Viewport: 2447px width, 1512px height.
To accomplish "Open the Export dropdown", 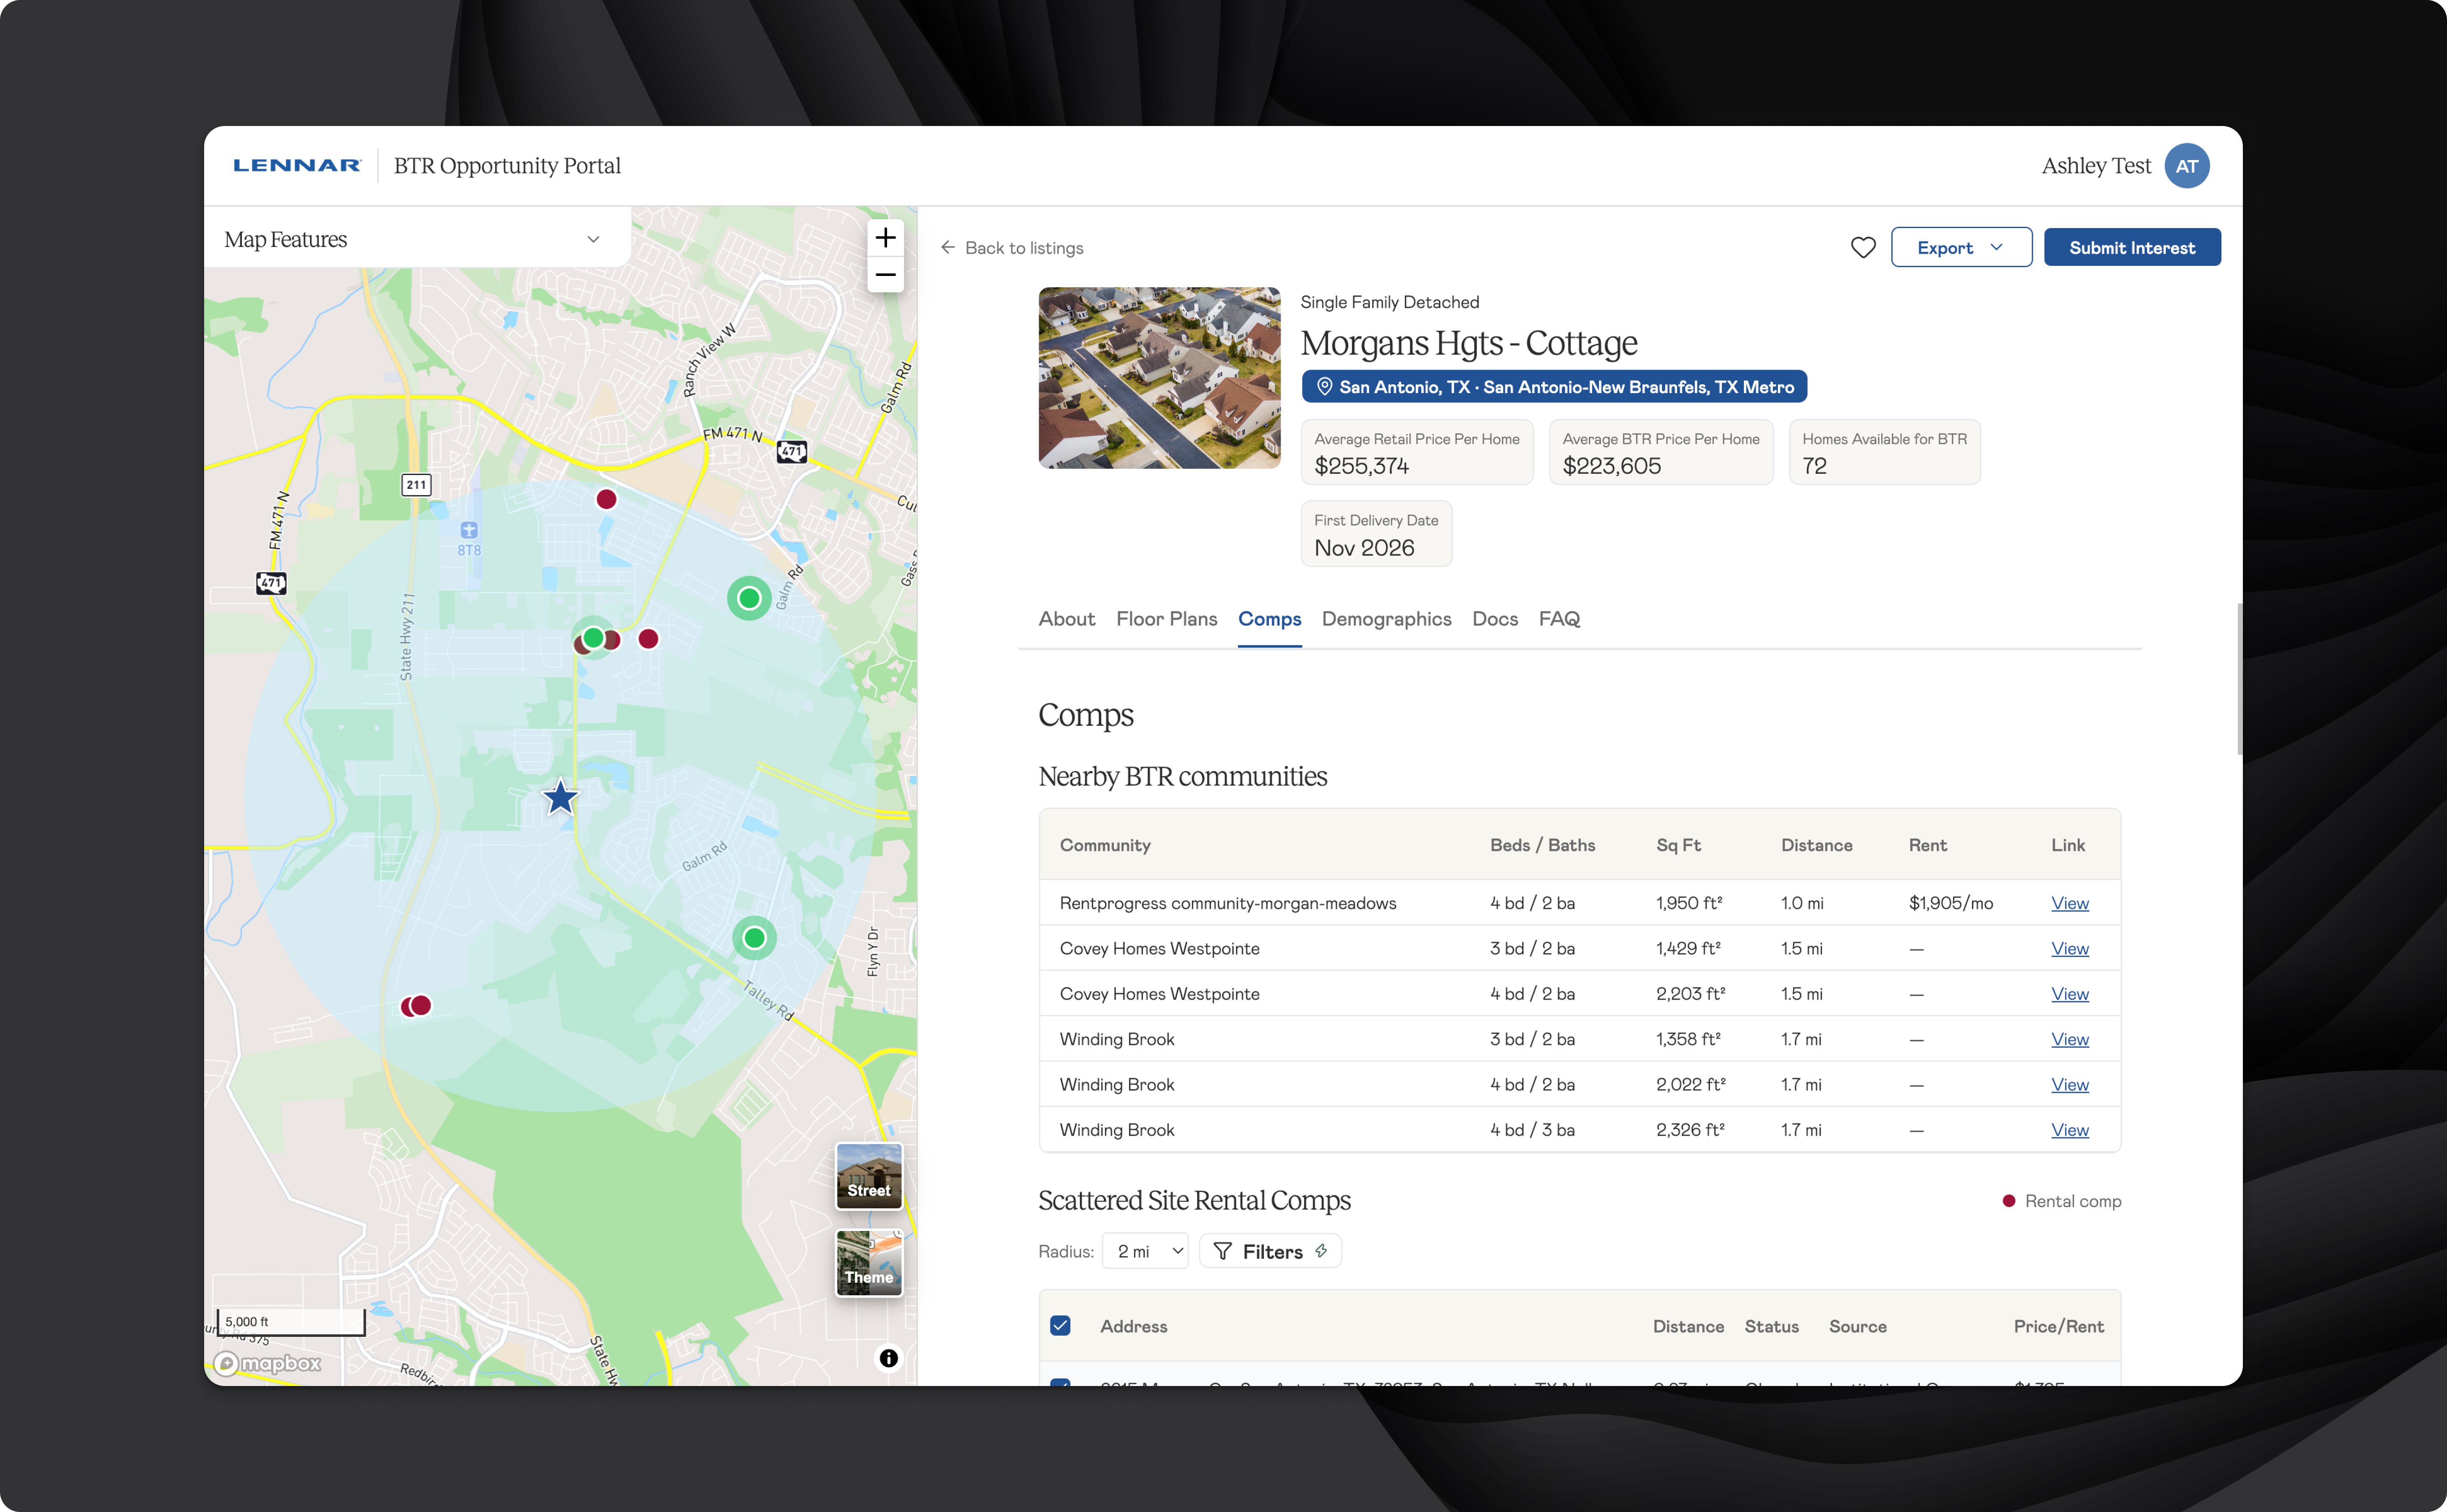I will pos(1961,247).
